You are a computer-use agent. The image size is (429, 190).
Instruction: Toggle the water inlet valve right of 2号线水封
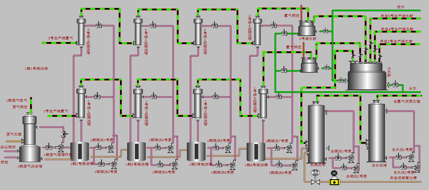coord(326,31)
